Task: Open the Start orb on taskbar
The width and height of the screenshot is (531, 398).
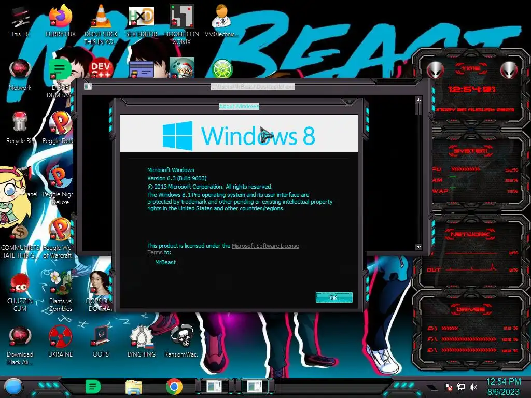Action: pyautogui.click(x=13, y=387)
